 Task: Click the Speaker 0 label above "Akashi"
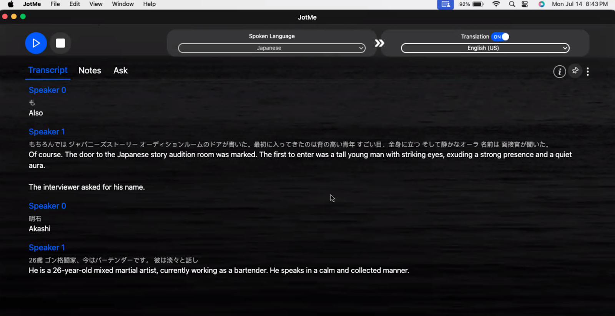tap(47, 206)
